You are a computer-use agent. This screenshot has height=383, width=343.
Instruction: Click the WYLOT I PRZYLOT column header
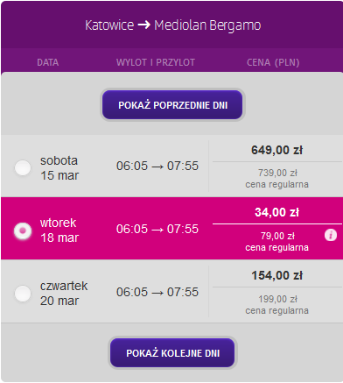[x=156, y=62]
